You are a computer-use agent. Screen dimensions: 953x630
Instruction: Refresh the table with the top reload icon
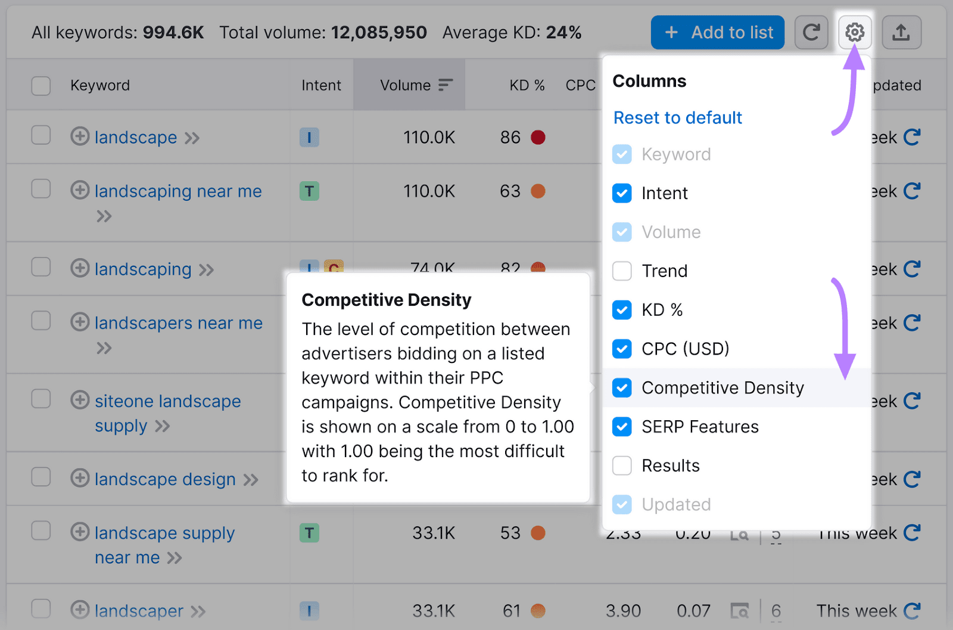click(x=811, y=32)
